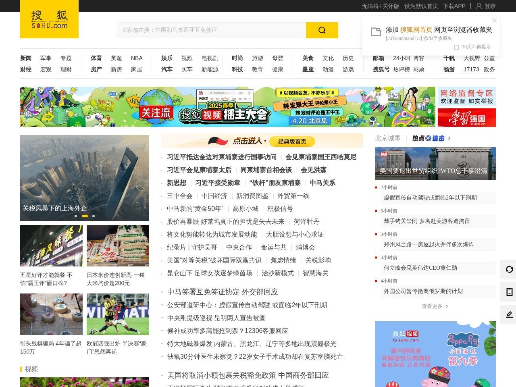Open the 房产 channel
This screenshot has width=516, height=387.
pyautogui.click(x=96, y=69)
